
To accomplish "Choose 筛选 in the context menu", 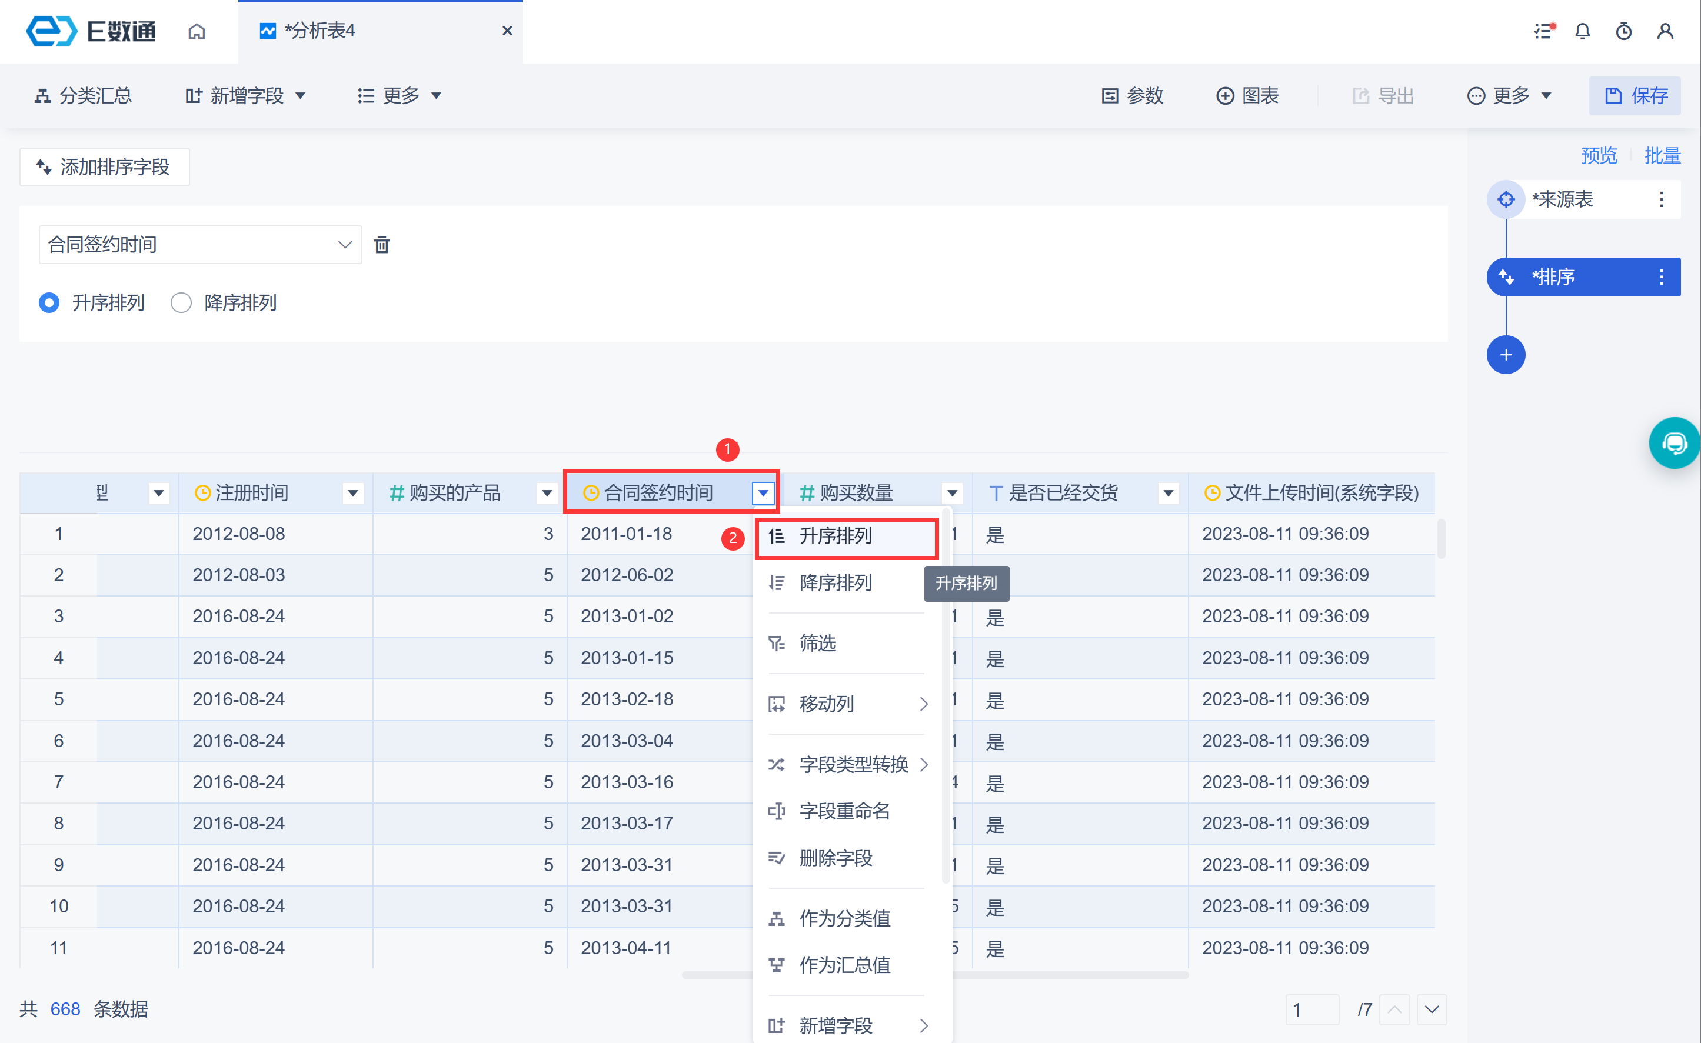I will 818,642.
